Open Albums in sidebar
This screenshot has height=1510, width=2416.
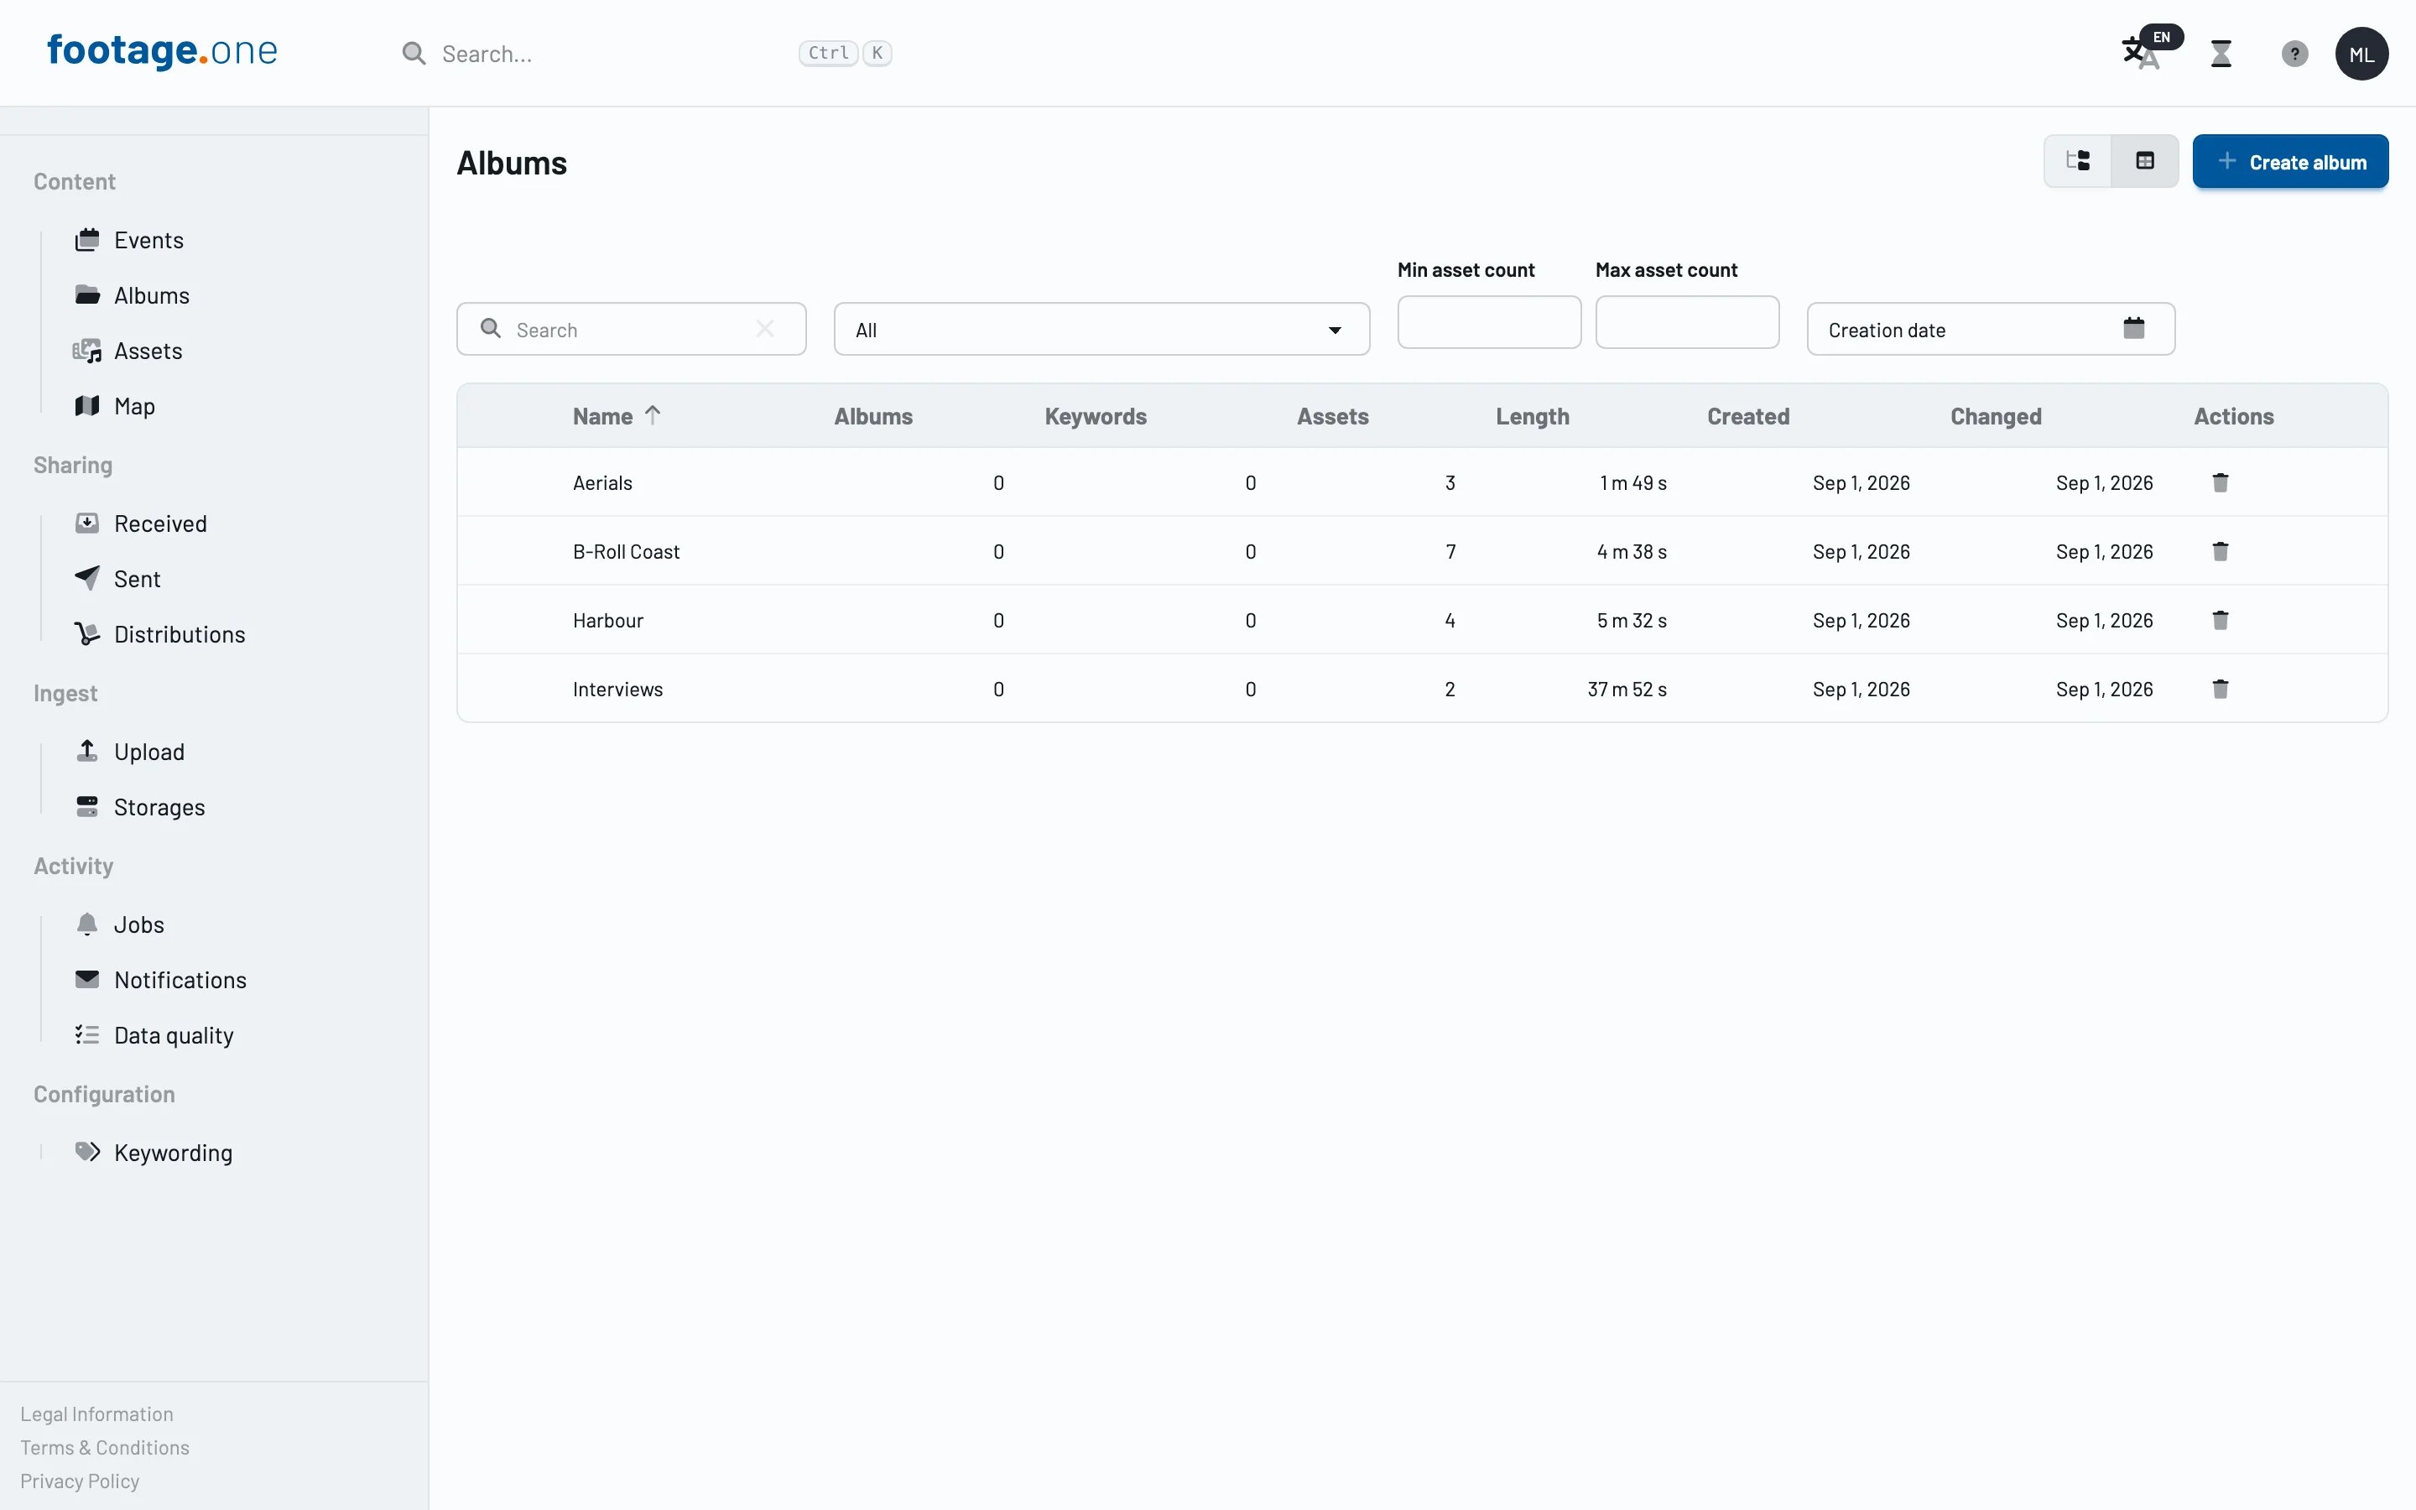coord(151,295)
